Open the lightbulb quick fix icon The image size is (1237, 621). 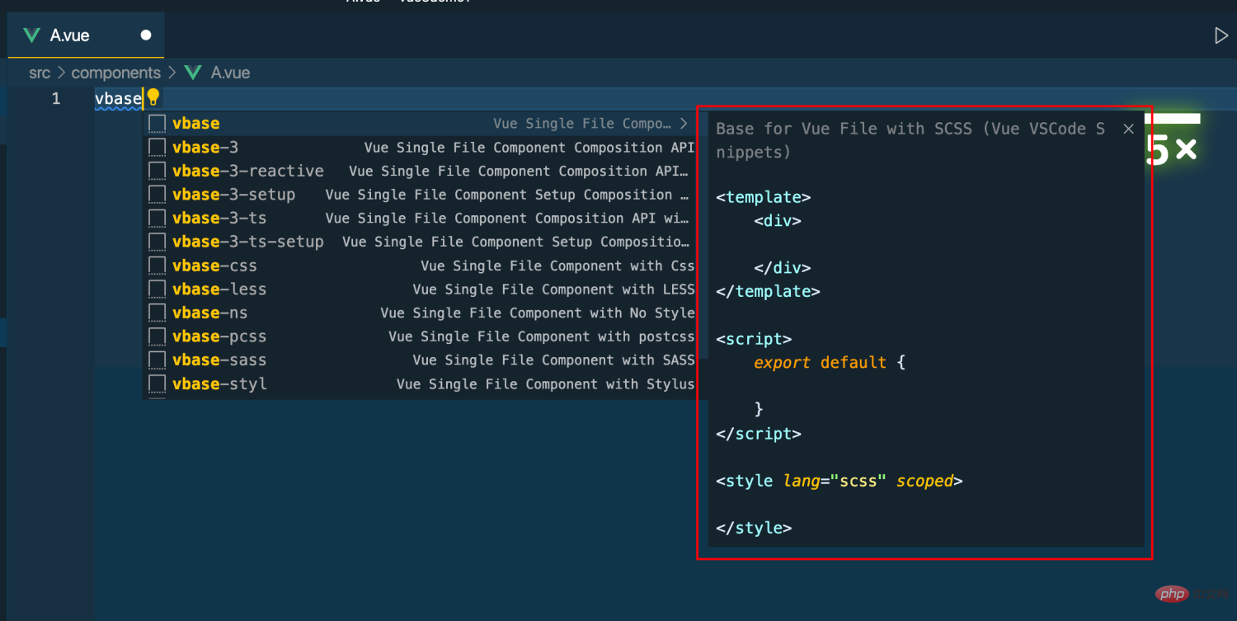pyautogui.click(x=153, y=98)
